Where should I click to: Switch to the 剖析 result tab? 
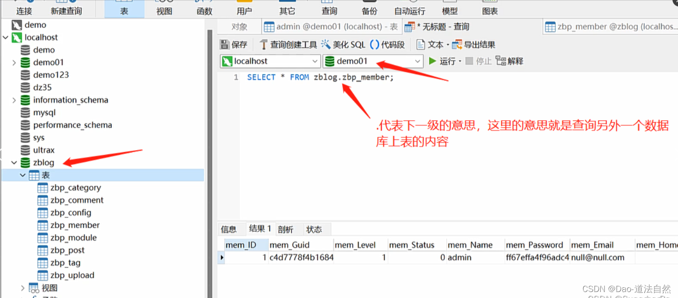point(286,229)
